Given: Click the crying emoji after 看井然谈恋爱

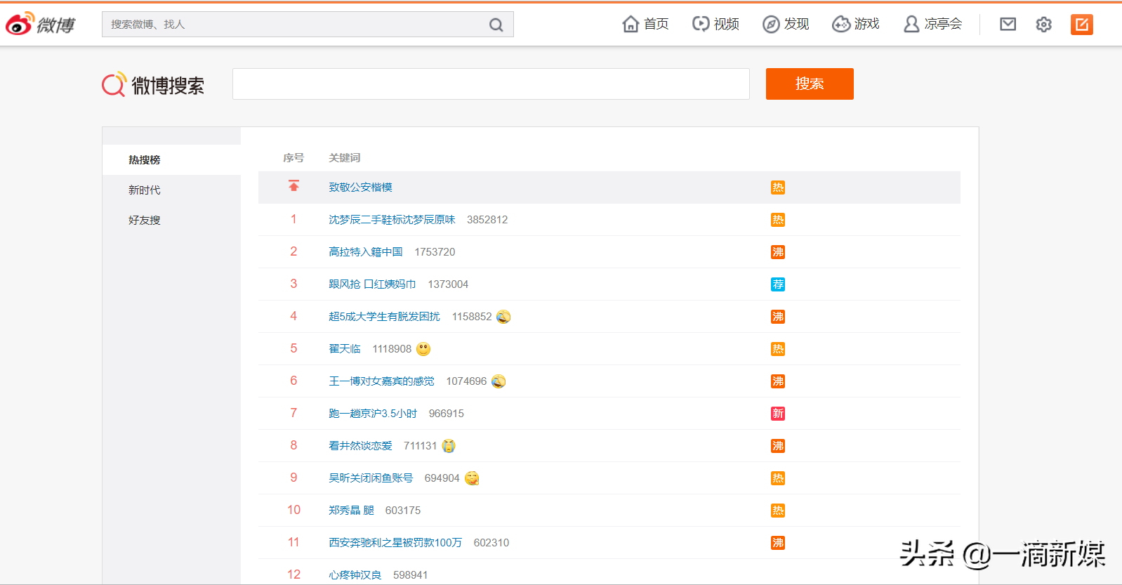Looking at the screenshot, I should 449,446.
